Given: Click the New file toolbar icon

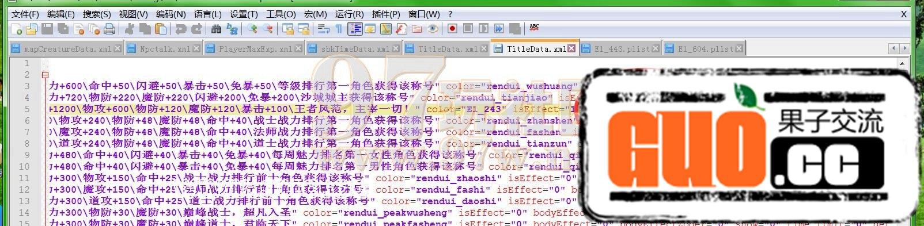Looking at the screenshot, I should point(16,29).
